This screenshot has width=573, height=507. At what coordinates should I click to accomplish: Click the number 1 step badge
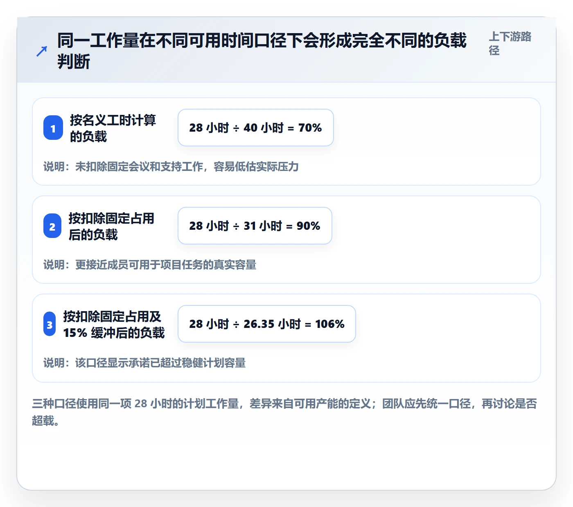tap(53, 128)
